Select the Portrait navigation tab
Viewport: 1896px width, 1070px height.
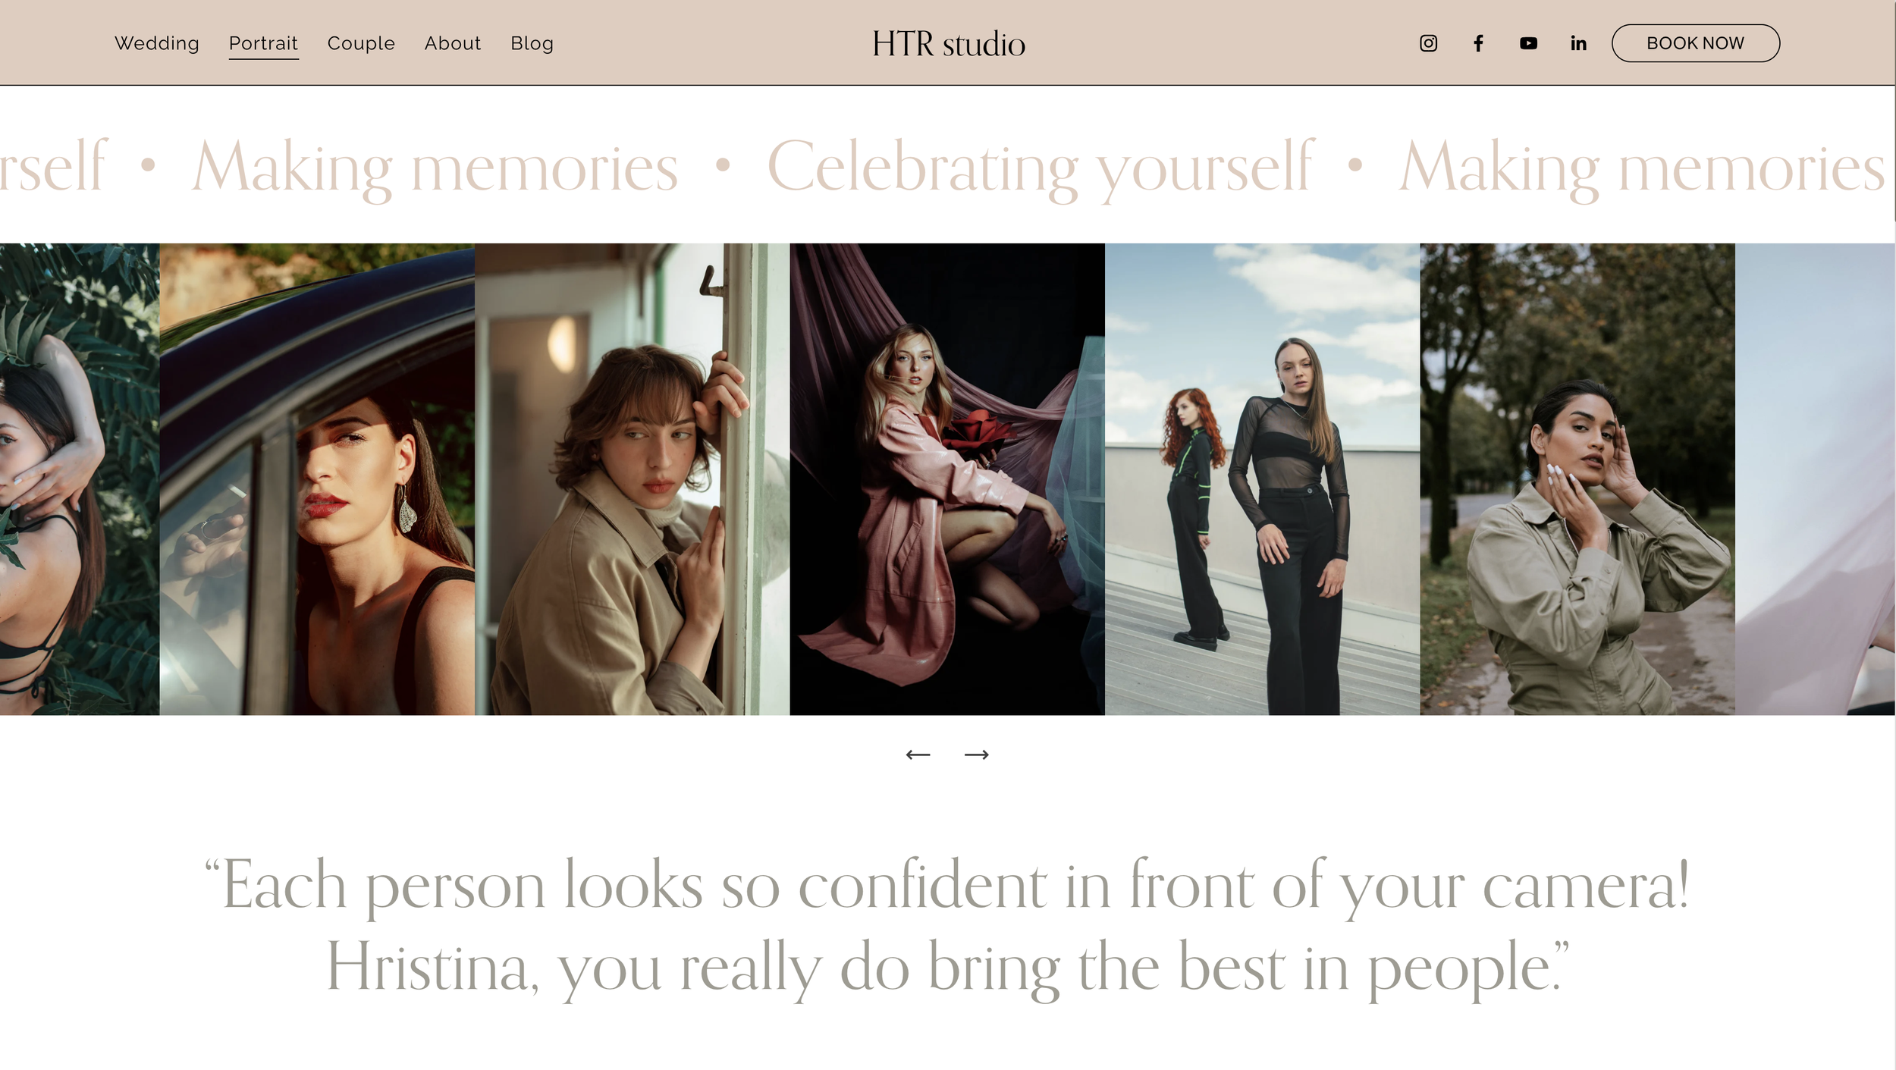pos(263,43)
